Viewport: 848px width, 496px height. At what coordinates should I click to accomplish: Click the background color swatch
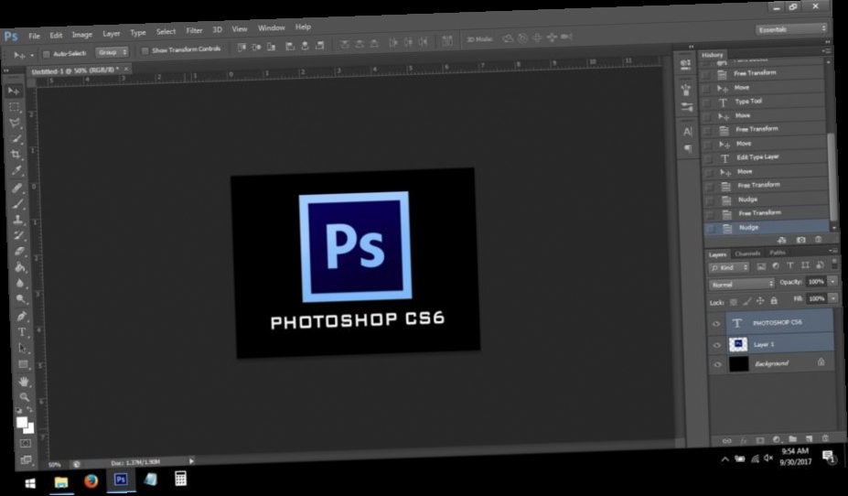(30, 429)
